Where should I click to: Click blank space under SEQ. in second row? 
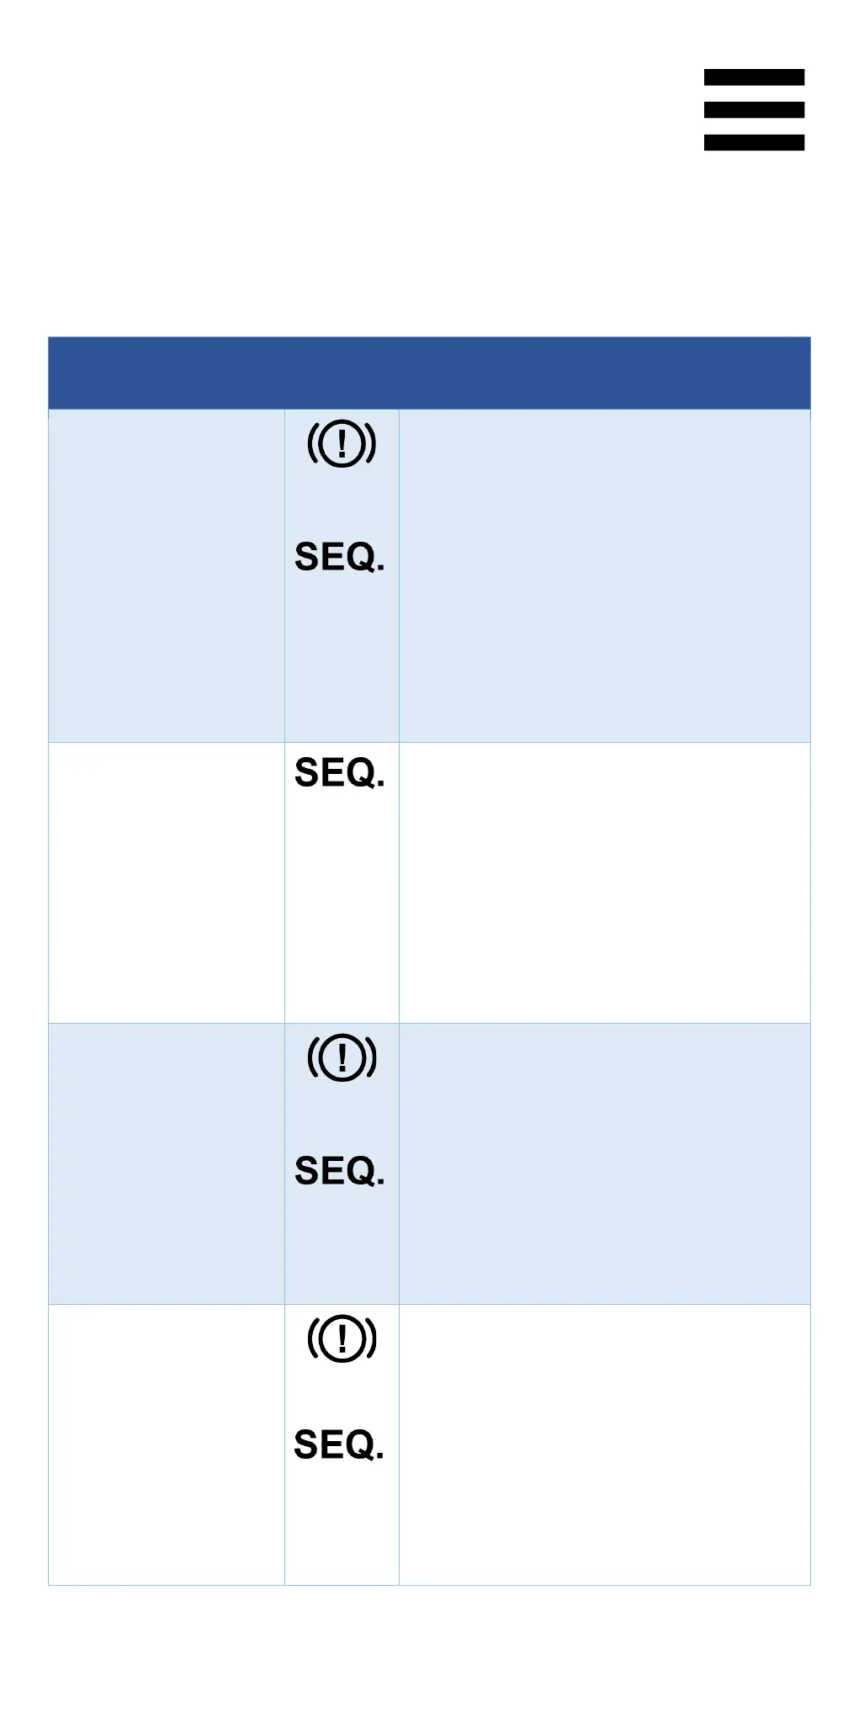[342, 909]
